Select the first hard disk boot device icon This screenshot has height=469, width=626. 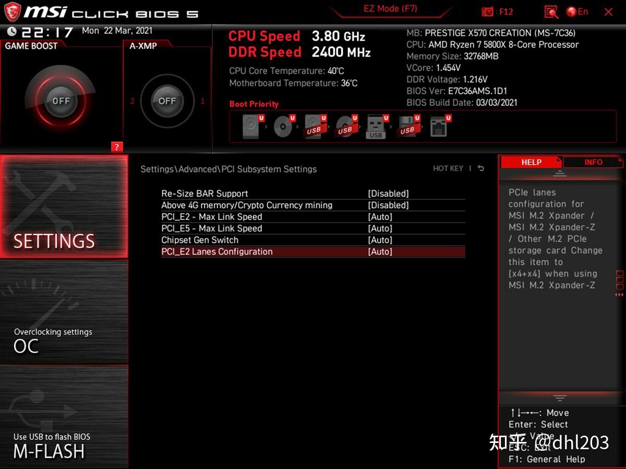(x=251, y=126)
